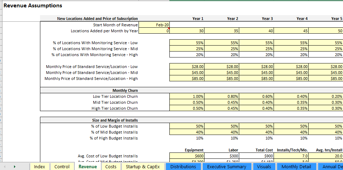Image resolution: width=343 pixels, height=170 pixels.
Task: Select Year 1 Low Tier churn 1.00% cell
Action: point(187,96)
